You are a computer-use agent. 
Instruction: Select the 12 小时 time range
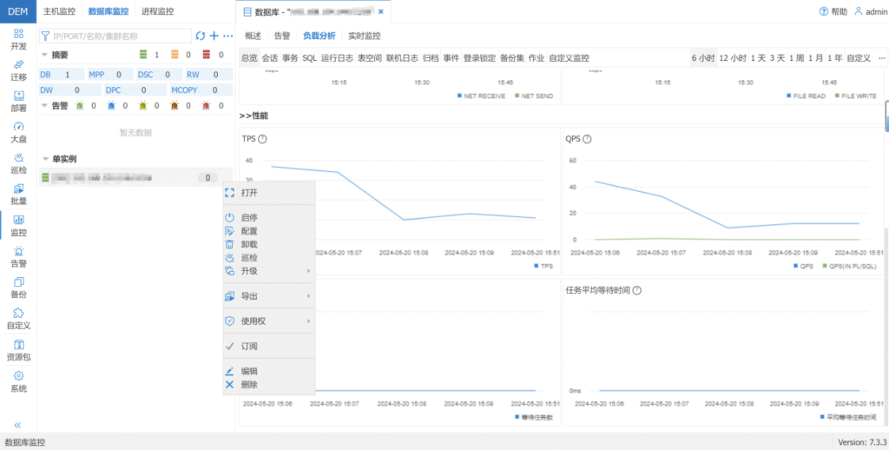click(x=733, y=58)
